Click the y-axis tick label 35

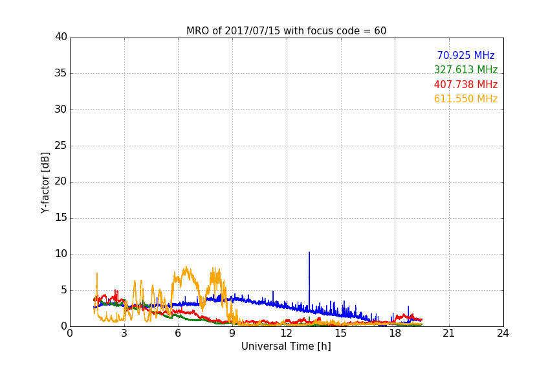point(61,73)
